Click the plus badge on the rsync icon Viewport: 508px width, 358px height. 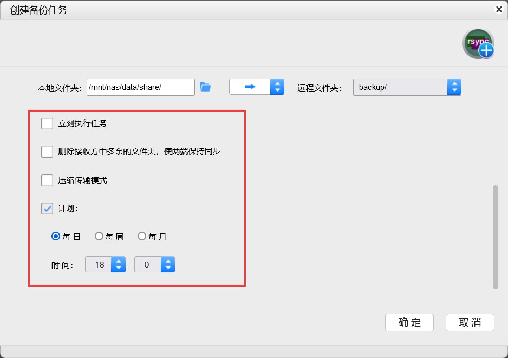(486, 50)
